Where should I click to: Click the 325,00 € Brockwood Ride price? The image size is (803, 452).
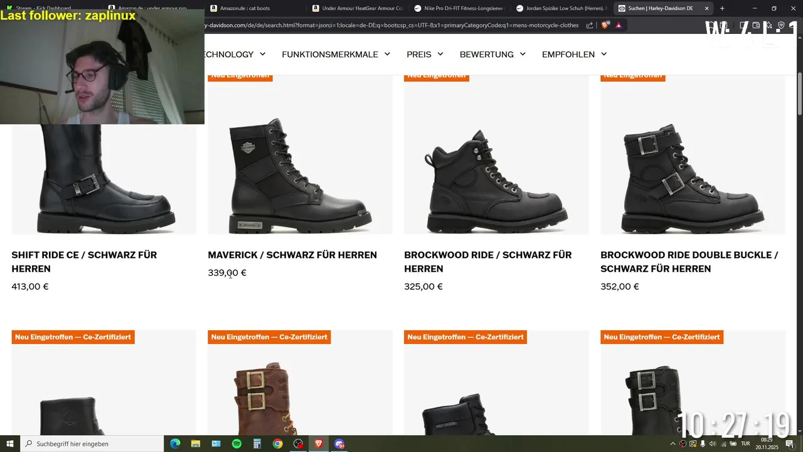[423, 286]
